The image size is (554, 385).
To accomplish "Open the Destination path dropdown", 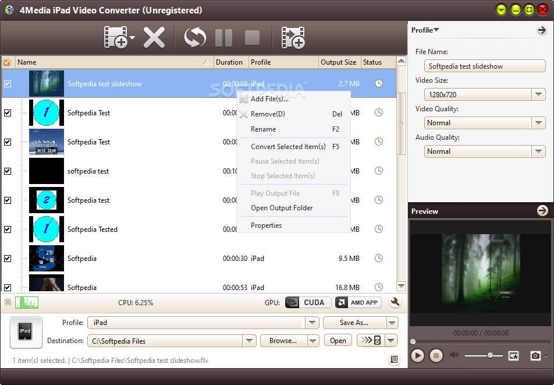I will (x=249, y=341).
